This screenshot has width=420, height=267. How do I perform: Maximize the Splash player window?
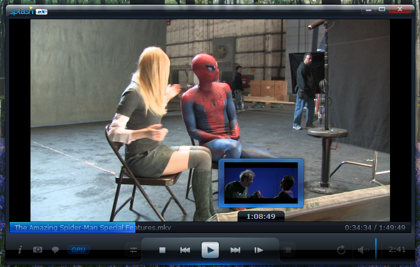click(x=382, y=10)
